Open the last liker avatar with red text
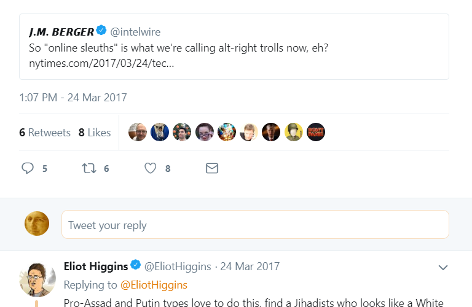 point(316,132)
